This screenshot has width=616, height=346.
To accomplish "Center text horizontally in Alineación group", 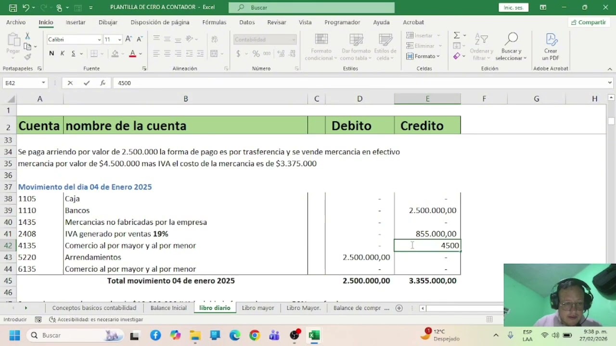I will [167, 53].
